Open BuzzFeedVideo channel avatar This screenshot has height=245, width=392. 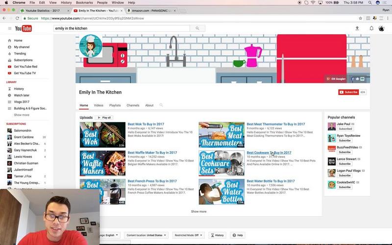coord(332,149)
